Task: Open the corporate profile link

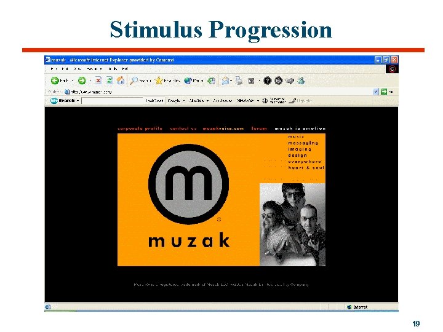Action: tap(140, 128)
